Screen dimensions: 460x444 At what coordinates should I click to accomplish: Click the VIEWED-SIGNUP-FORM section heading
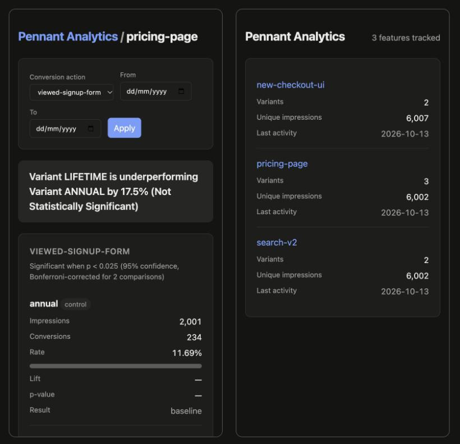80,252
